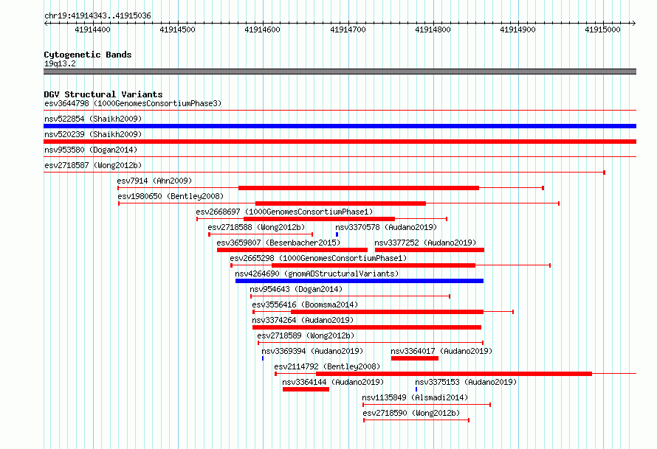Screen dimensions: 657x449
Task: Click the small blue nsv3375153 marker
Action: coord(416,389)
